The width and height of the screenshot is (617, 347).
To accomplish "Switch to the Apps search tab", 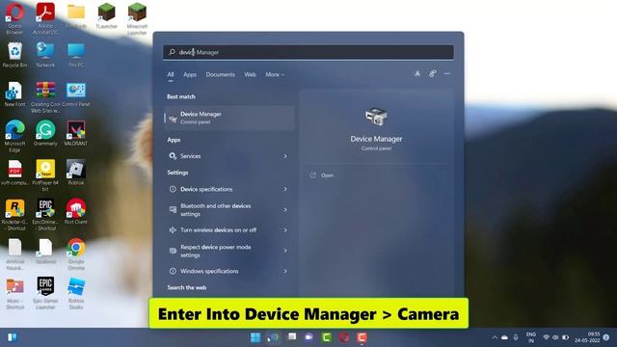I will (190, 74).
